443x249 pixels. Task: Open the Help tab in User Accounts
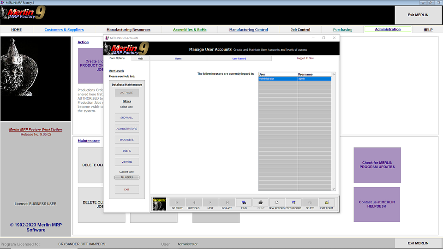click(x=140, y=59)
